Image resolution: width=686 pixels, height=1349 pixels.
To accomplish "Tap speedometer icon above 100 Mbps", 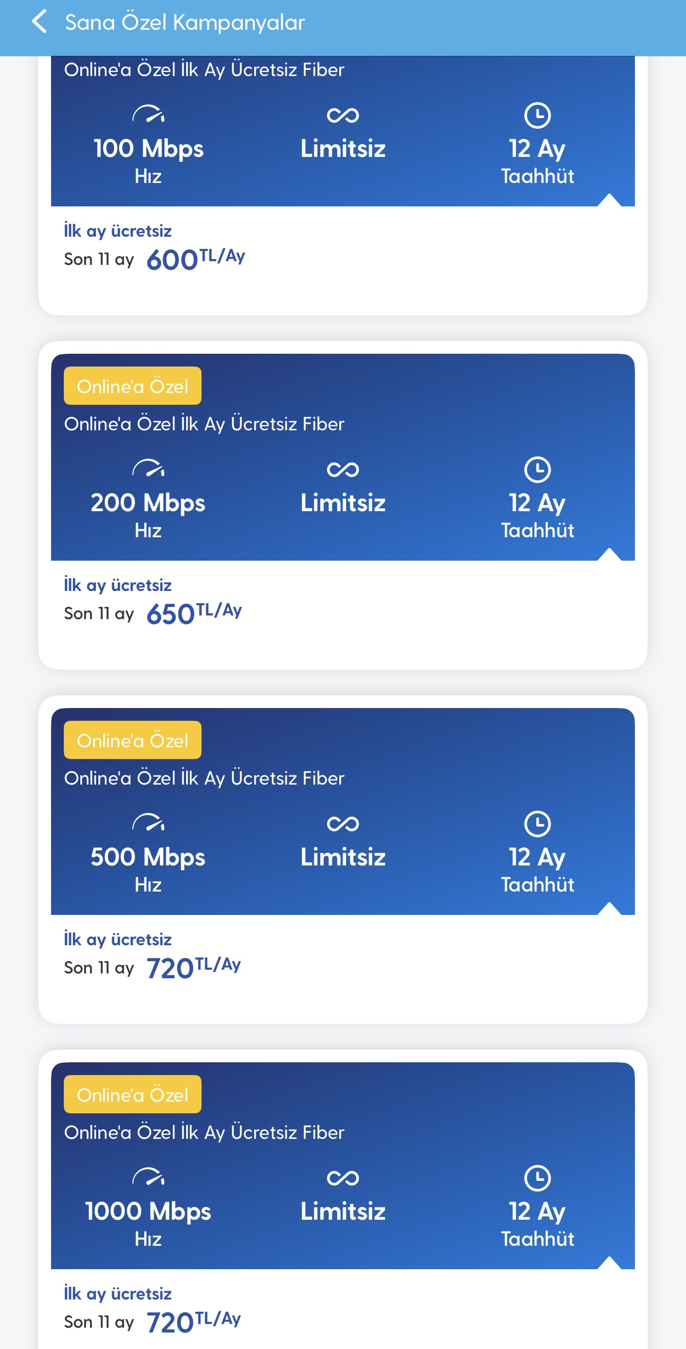I will (x=148, y=114).
